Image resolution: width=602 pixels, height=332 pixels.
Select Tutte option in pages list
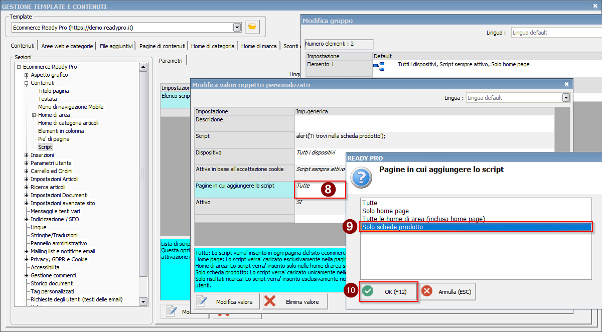(370, 203)
